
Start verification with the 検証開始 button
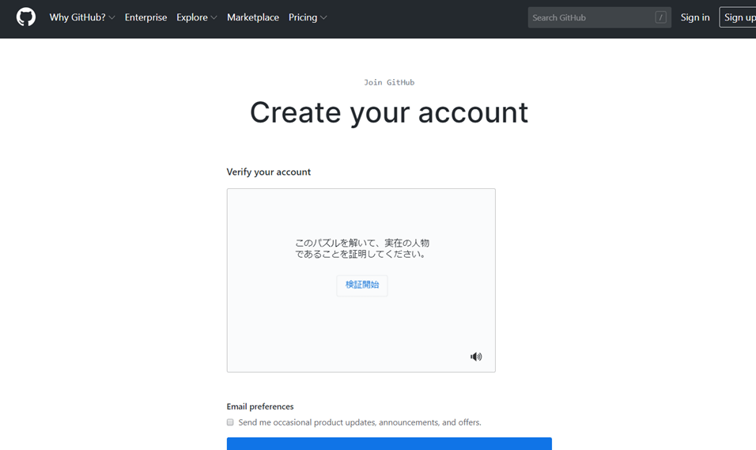coord(362,285)
